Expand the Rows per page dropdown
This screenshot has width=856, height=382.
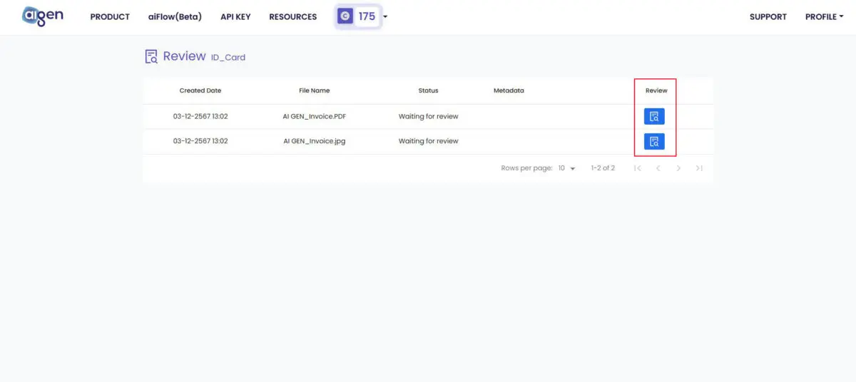point(566,168)
